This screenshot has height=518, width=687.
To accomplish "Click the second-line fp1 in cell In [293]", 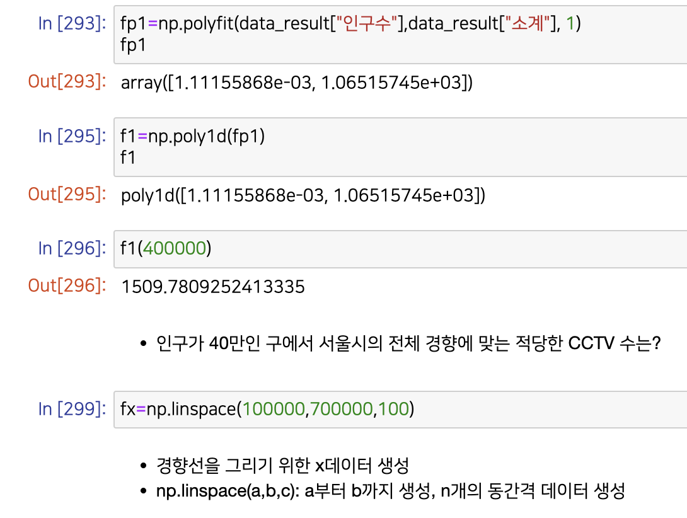I will point(133,45).
